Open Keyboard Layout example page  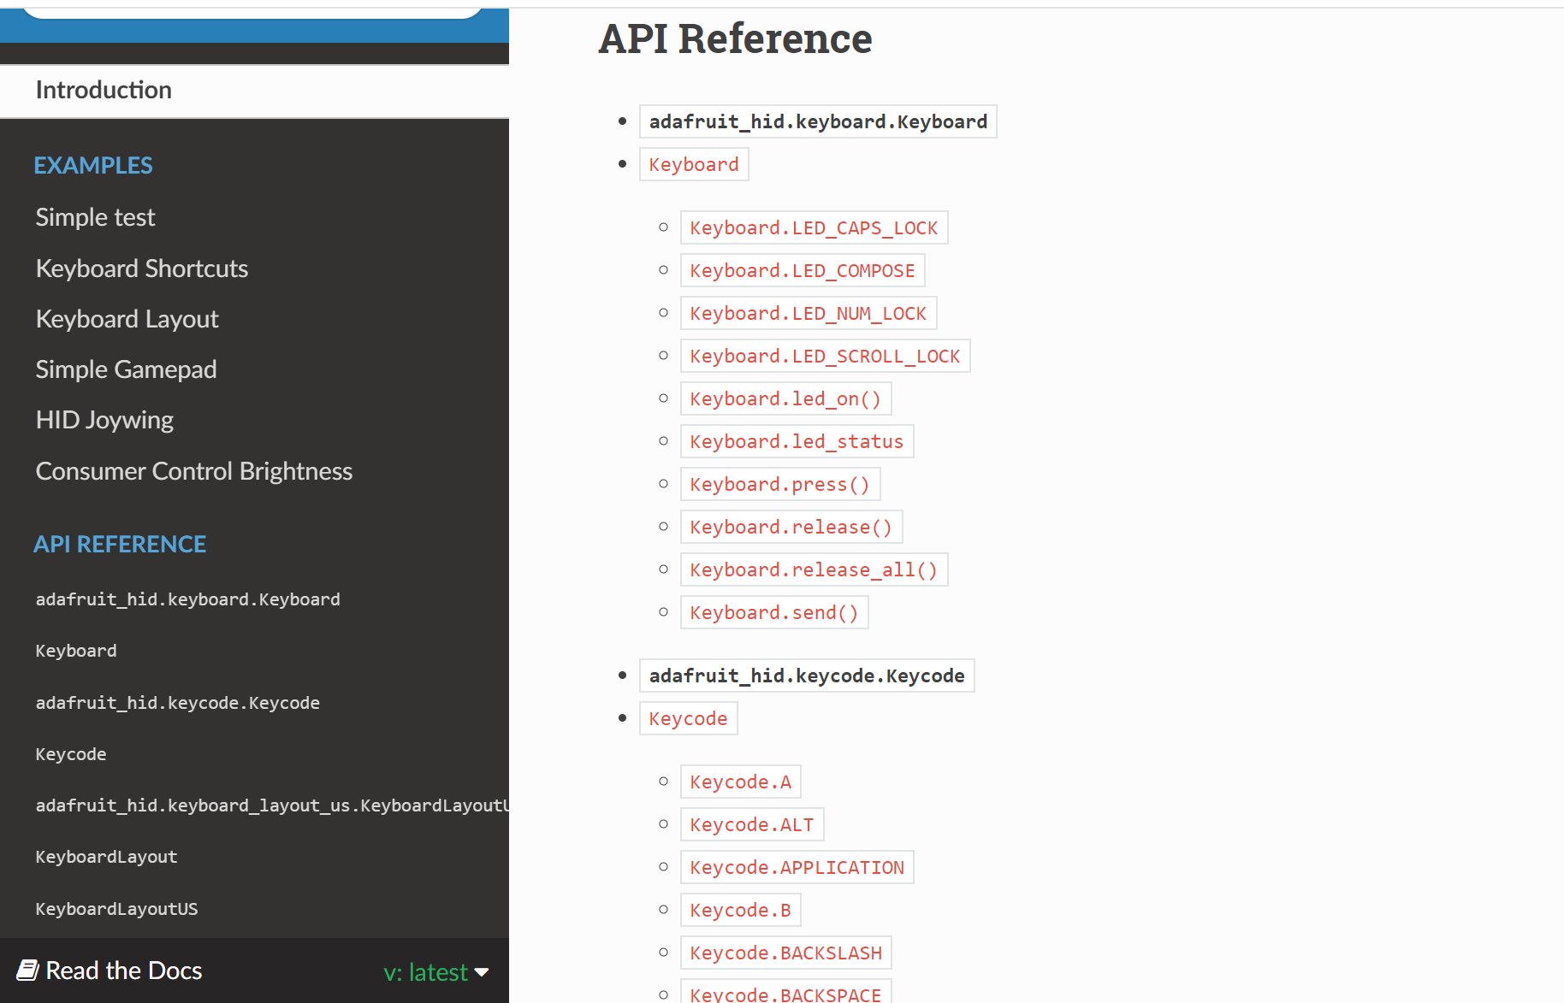[127, 319]
